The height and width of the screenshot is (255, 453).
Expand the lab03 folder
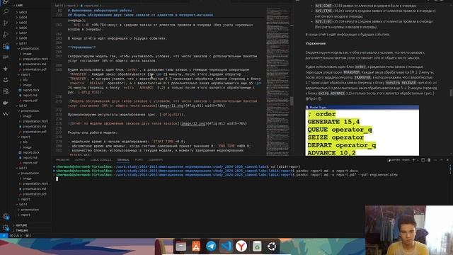click(23, 12)
